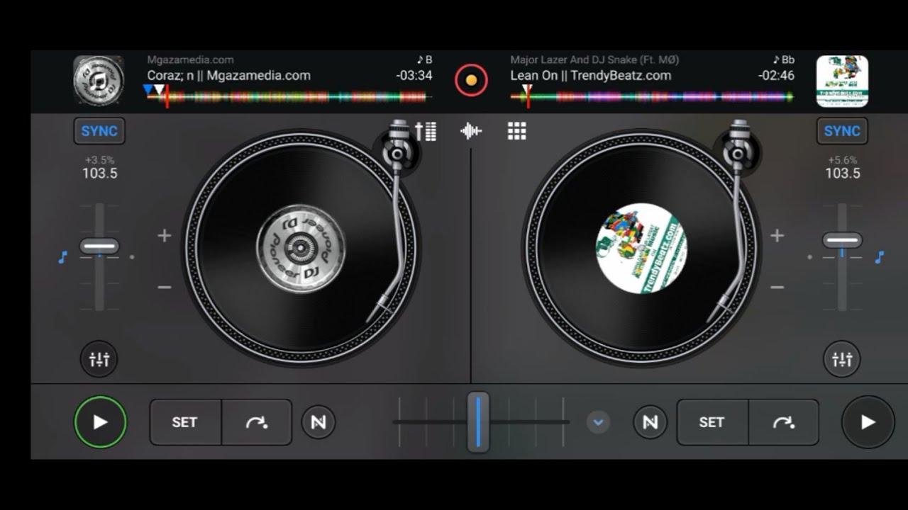Expand the blue chevron dropdown near crossfader

[x=598, y=422]
